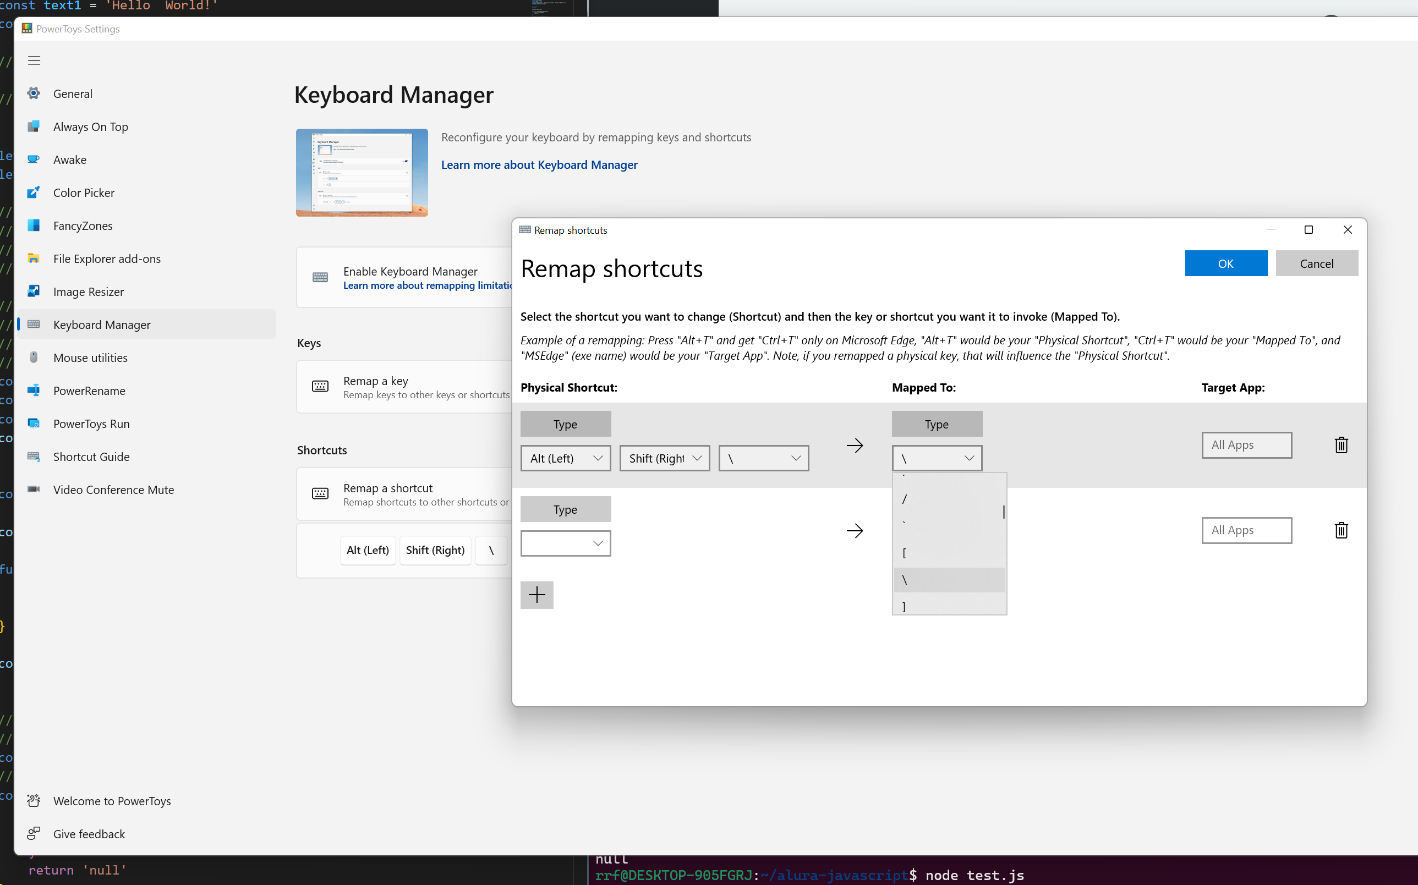1418x885 pixels.
Task: Open the Learn more about Keyboard Manager link
Action: (539, 164)
